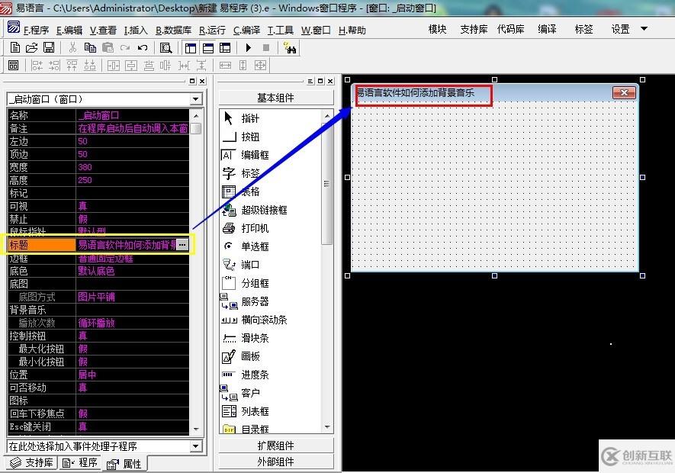Open the _启动窗口 object dropdown
This screenshot has width=675, height=473.
click(x=196, y=99)
